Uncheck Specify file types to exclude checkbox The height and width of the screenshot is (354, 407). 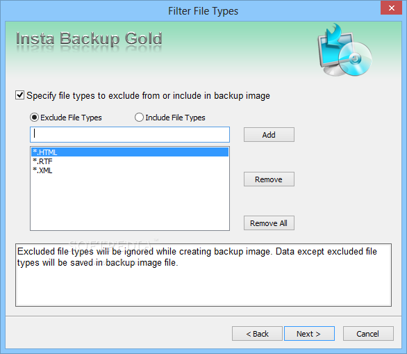(x=20, y=95)
